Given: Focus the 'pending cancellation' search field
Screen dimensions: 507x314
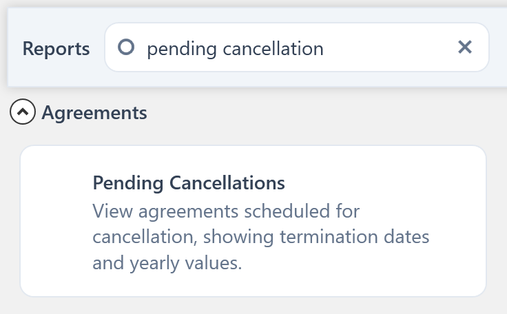Looking at the screenshot, I should pos(276,48).
